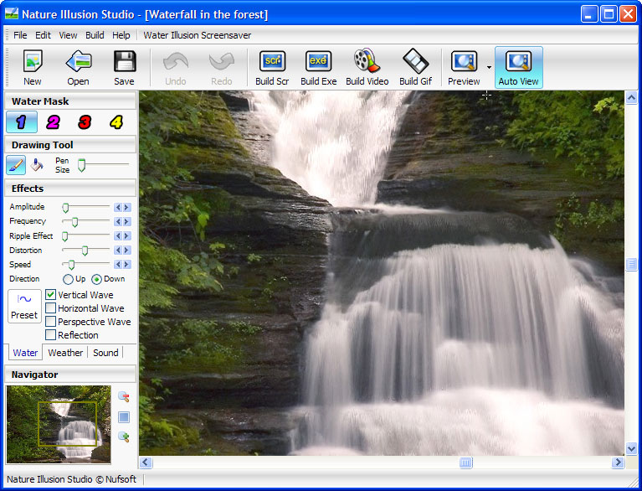
Task: Open the Build menu
Action: point(95,35)
